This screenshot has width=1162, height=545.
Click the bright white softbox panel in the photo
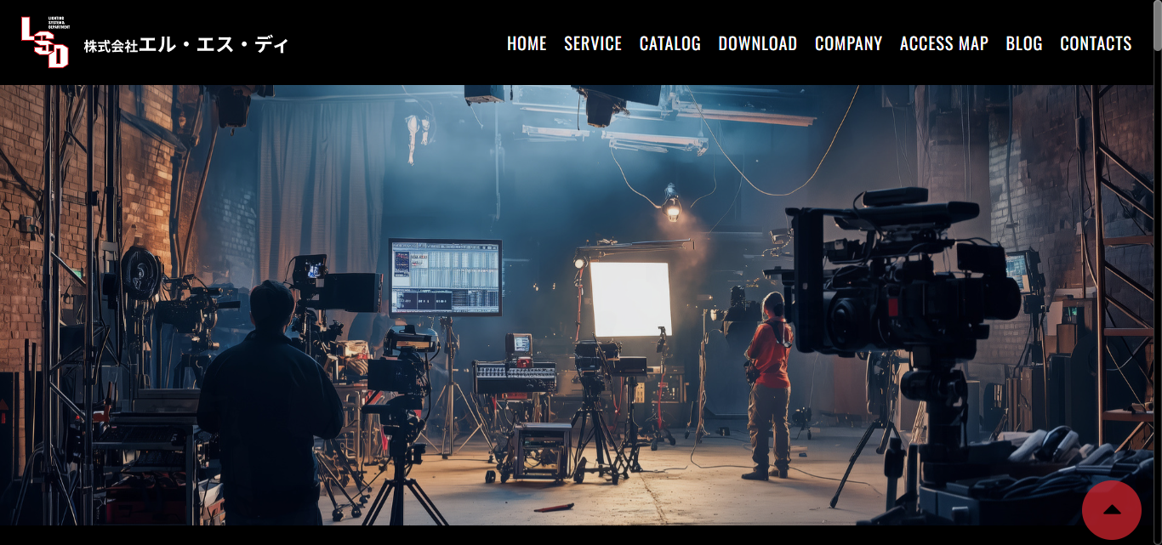click(x=630, y=298)
